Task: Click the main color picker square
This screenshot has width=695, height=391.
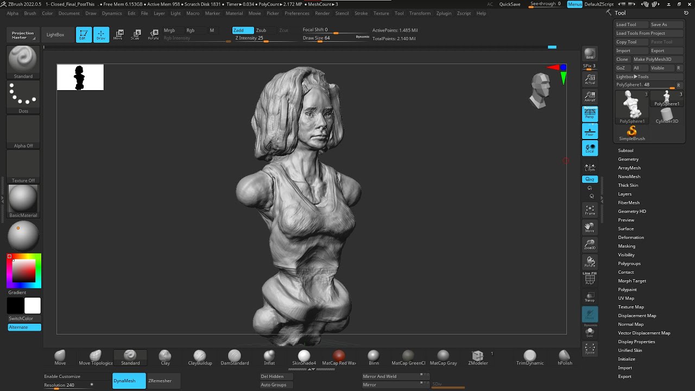Action: 24,270
